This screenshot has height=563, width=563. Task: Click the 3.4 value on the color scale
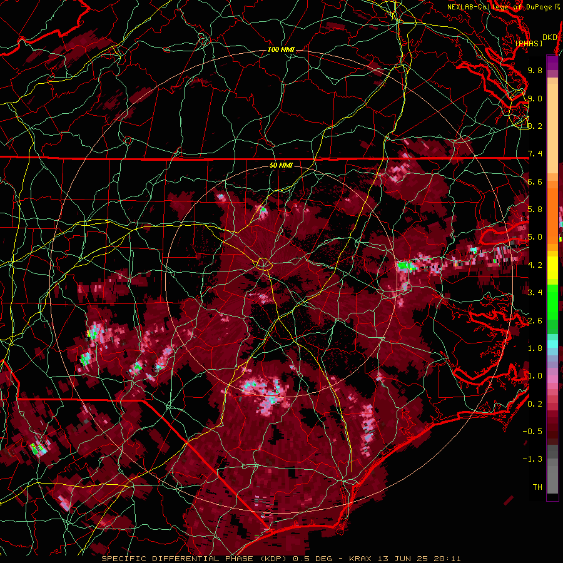(x=535, y=293)
